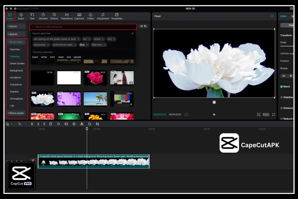Select the Scenery category
Viewport: 298px width, 199px height.
14,91
